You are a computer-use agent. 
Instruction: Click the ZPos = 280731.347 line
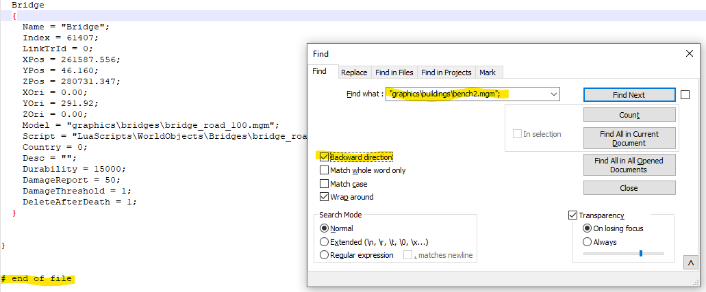click(71, 81)
